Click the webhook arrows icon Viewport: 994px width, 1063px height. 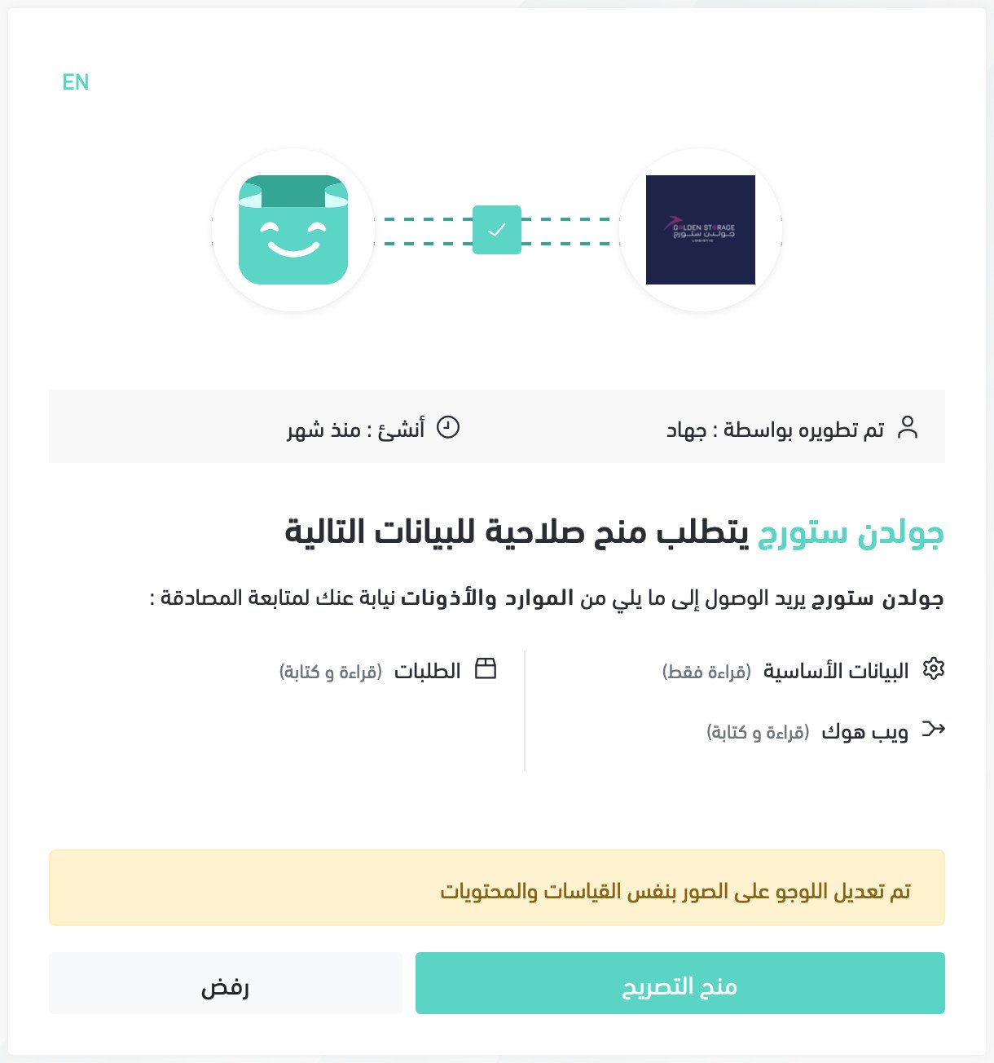pyautogui.click(x=934, y=729)
